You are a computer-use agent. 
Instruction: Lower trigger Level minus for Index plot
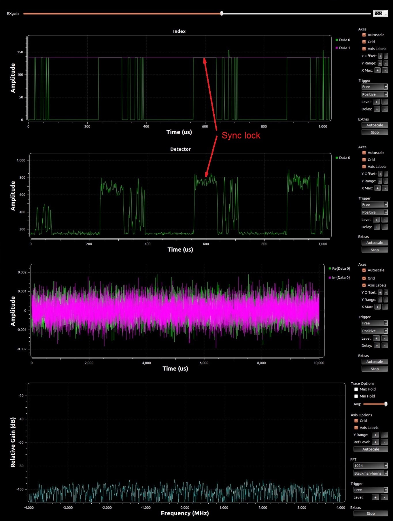[385, 102]
